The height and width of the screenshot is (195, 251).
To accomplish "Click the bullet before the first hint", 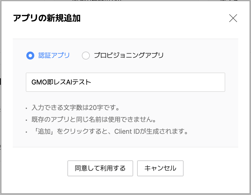I will pos(26,108).
